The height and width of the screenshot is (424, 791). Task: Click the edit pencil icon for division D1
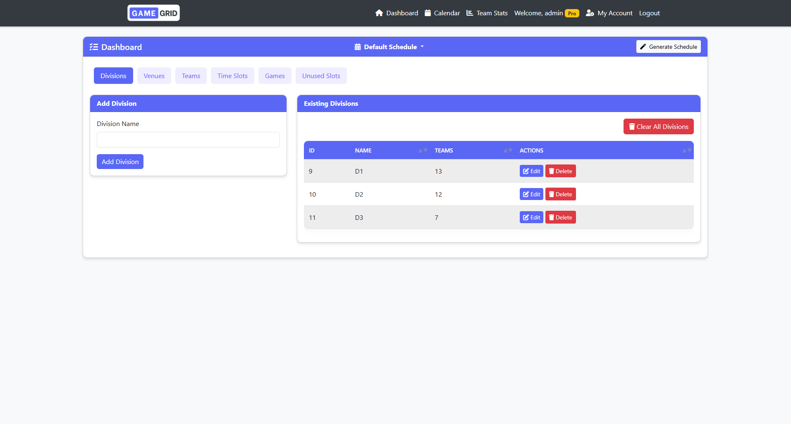[x=526, y=171]
